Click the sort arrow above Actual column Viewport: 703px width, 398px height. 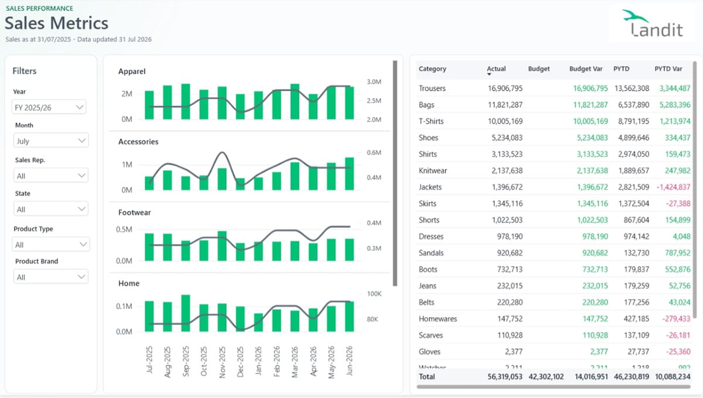coord(489,76)
